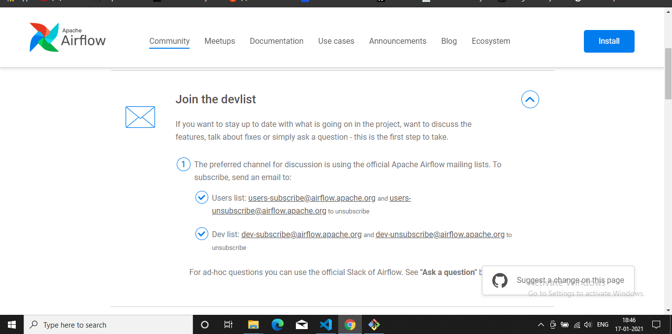
Task: Click the Meet Now tray icon
Action: click(x=553, y=325)
